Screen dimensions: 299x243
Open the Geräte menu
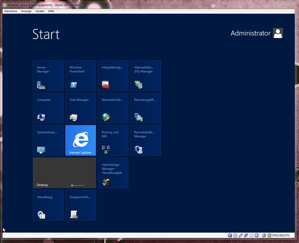click(x=40, y=11)
